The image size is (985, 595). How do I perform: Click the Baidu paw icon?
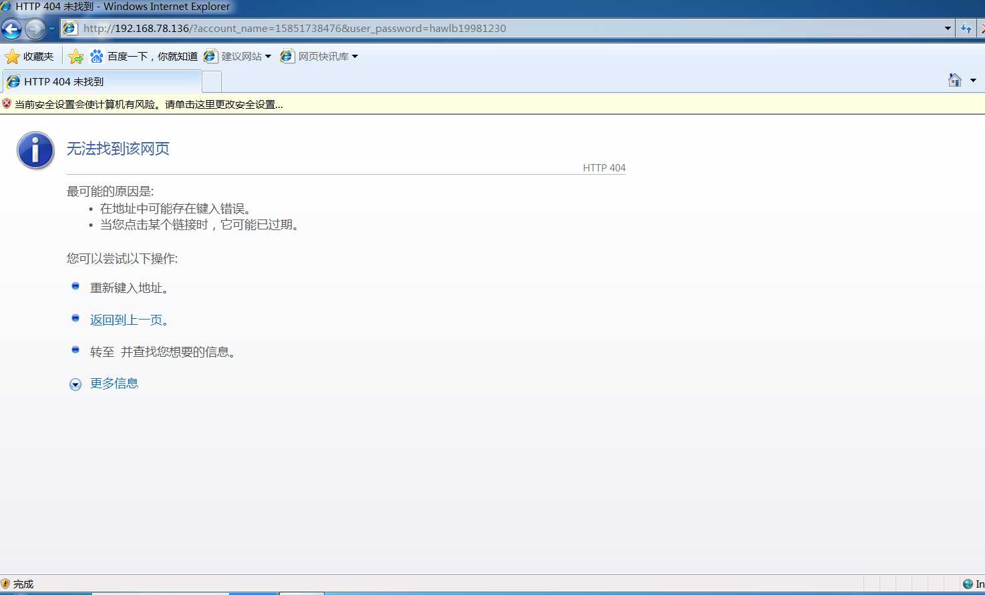[97, 56]
